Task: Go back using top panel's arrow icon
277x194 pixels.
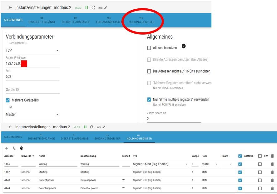Action: click(10, 7)
